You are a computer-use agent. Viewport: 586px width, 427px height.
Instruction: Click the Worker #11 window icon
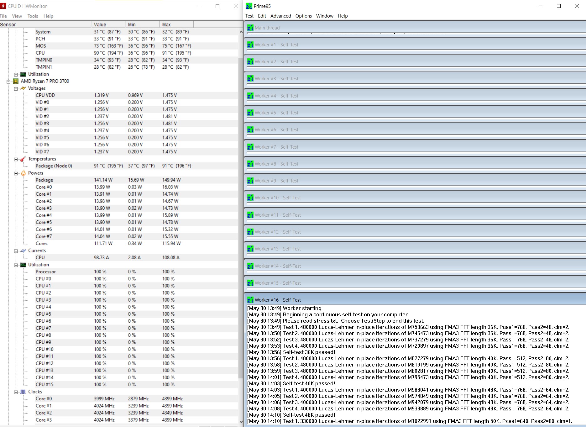(x=250, y=215)
